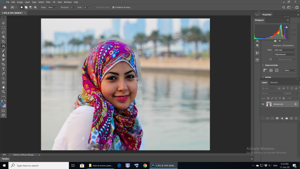Open the Filter menu
This screenshot has width=300, height=169.
tap(48, 2)
